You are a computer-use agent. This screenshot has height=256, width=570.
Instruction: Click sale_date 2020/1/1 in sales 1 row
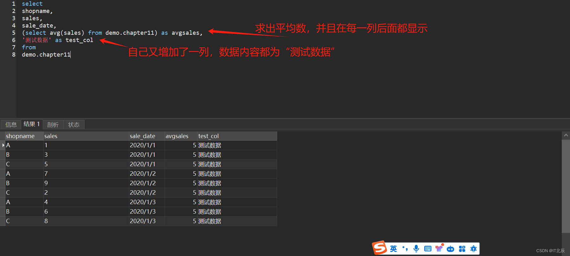pos(147,145)
